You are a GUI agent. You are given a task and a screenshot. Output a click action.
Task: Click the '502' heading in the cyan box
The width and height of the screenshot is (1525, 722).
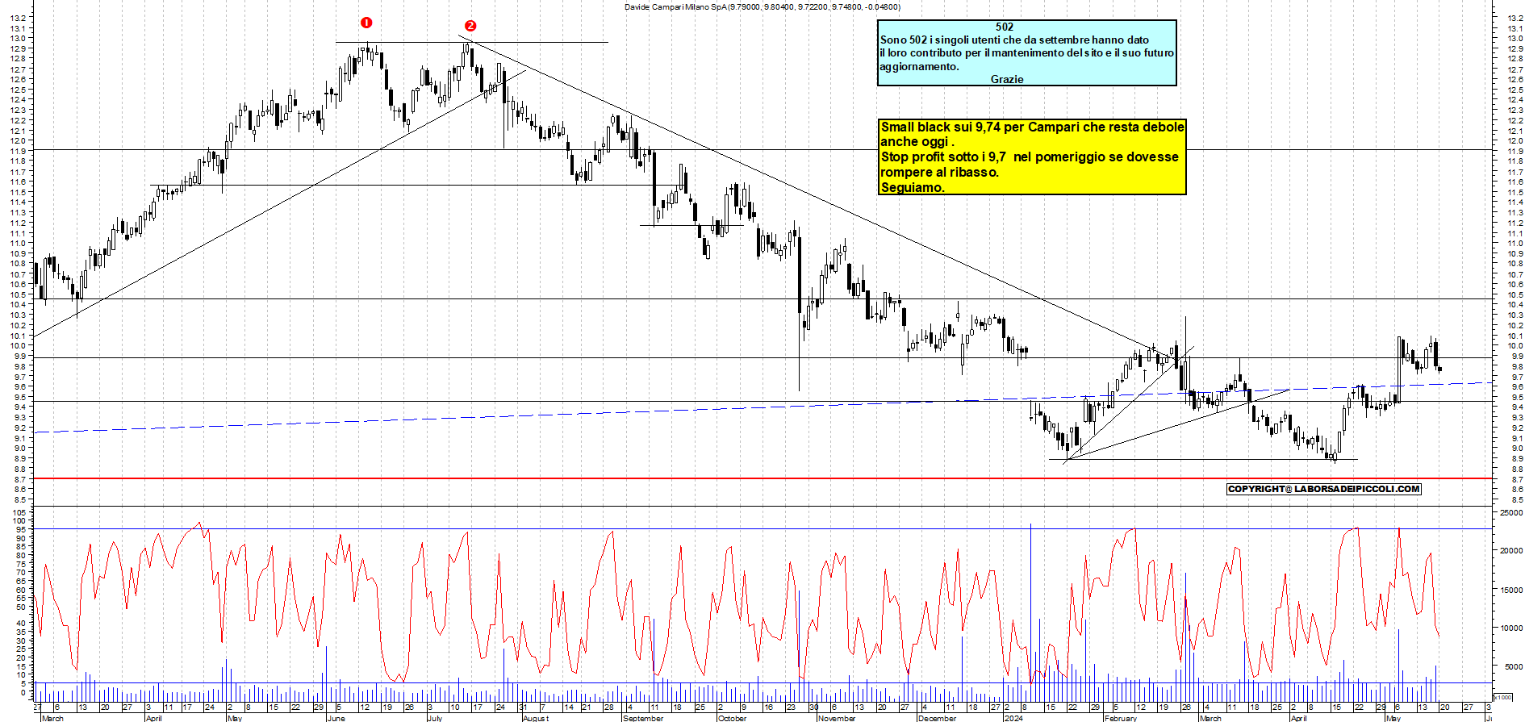coord(1005,27)
